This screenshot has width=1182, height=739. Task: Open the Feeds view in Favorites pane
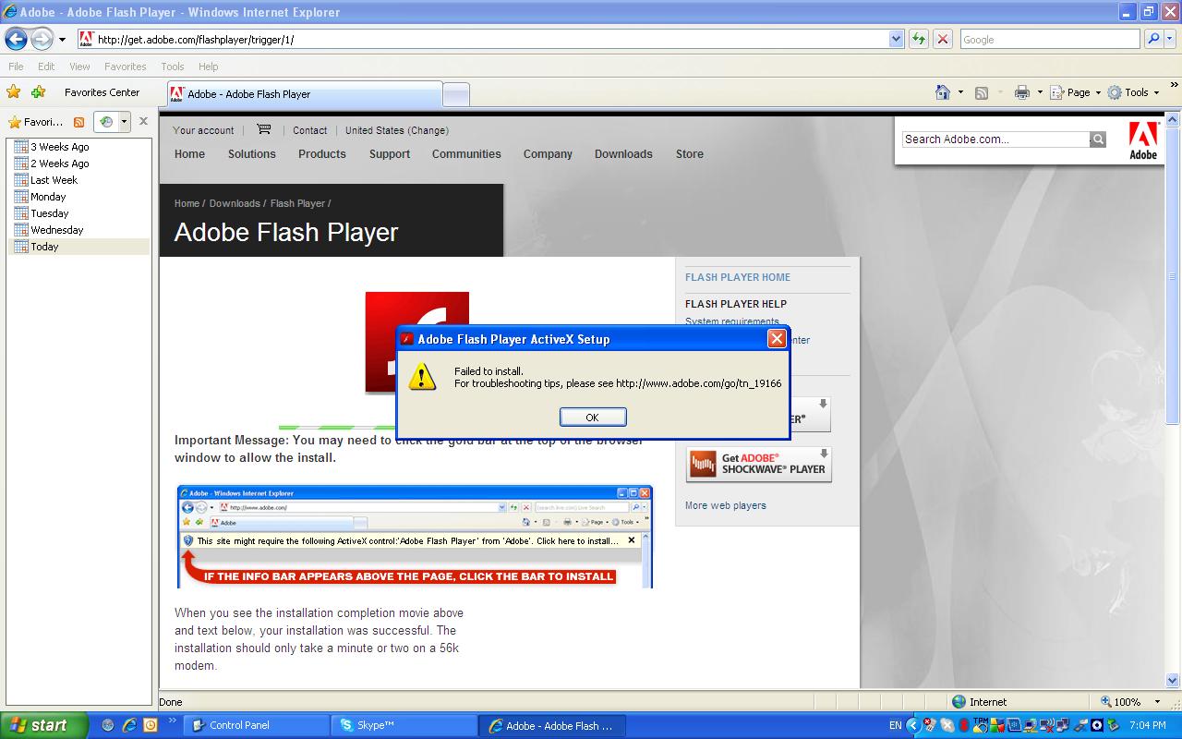78,122
